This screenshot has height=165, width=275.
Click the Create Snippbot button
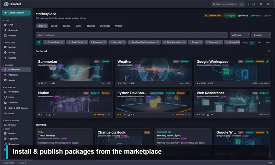(16, 13)
